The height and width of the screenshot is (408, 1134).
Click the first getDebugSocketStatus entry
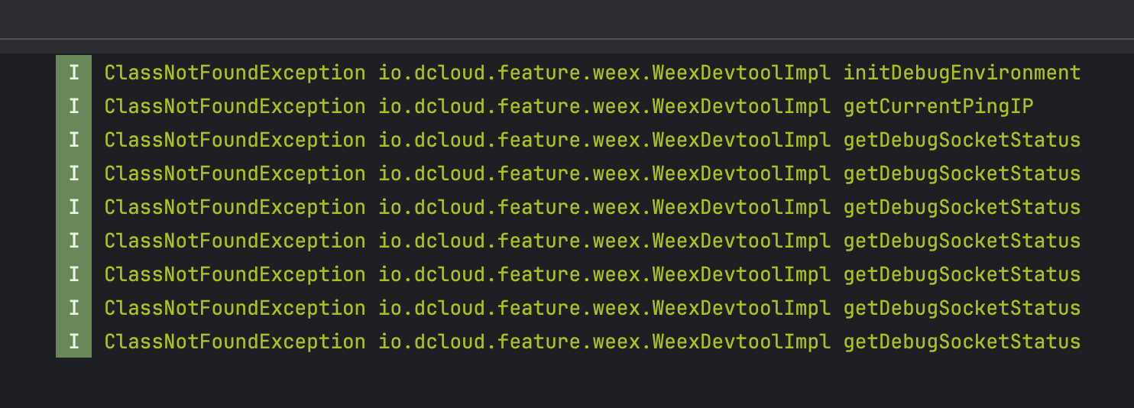[x=961, y=141]
